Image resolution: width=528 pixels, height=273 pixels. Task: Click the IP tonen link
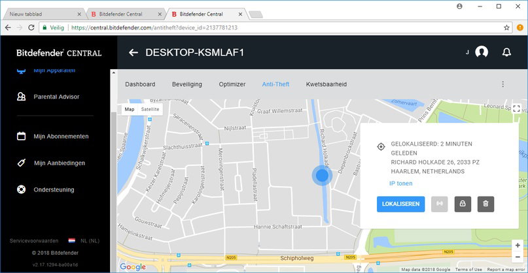pyautogui.click(x=400, y=184)
